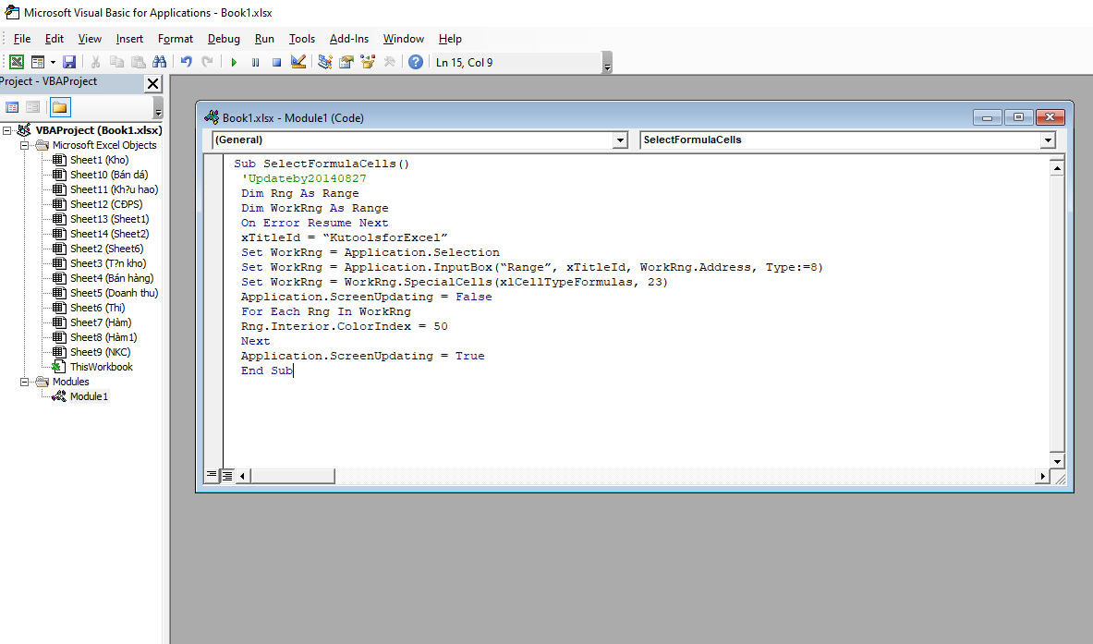Toggle Folders view in Project panel
The width and height of the screenshot is (1093, 644).
click(x=60, y=107)
